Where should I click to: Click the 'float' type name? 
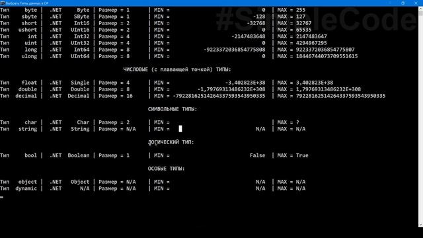(29, 83)
